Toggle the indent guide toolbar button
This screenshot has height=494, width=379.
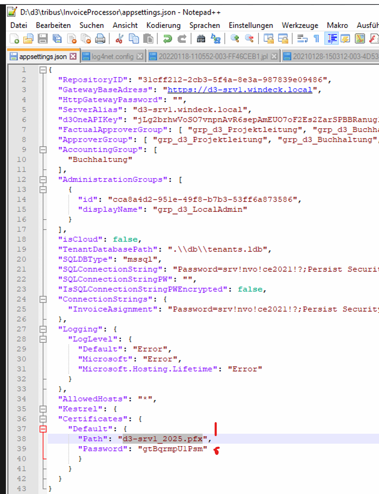pos(332,39)
